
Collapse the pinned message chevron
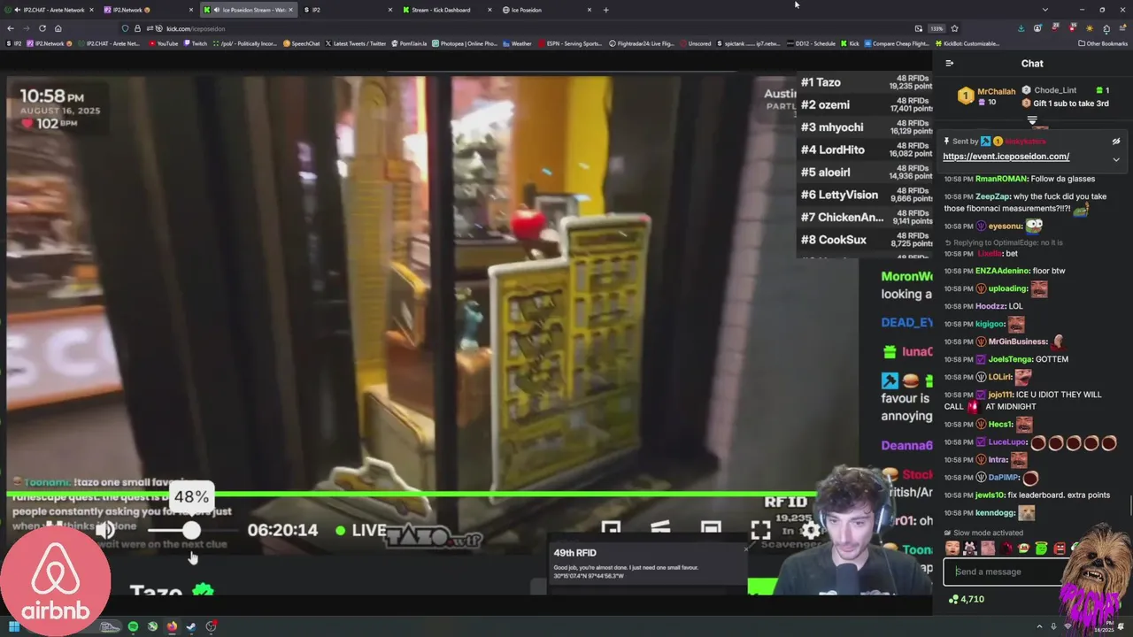point(1116,159)
